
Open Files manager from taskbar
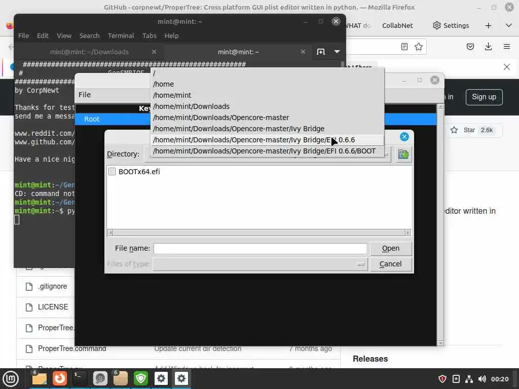(39, 378)
